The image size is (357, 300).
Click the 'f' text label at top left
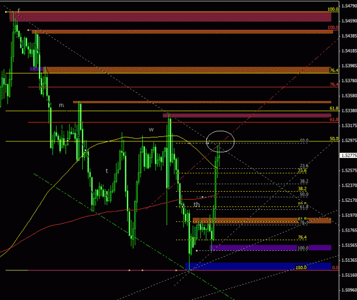pyautogui.click(x=19, y=10)
